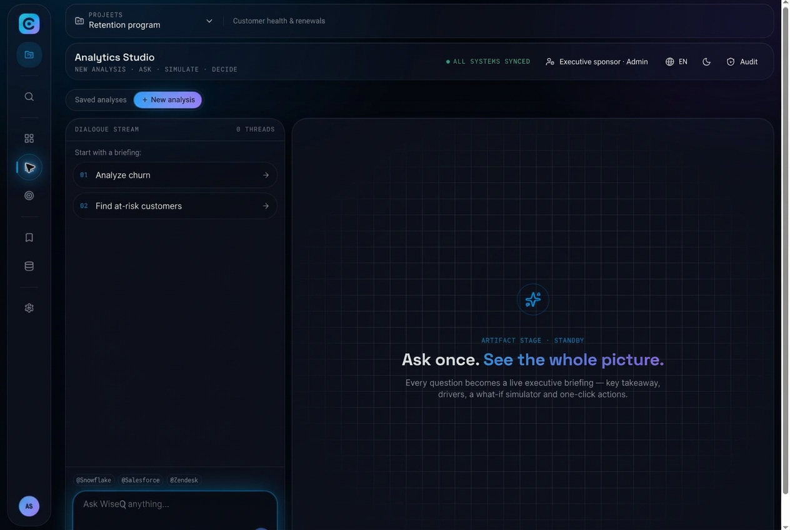Click the Analytics Studio heading

[114, 57]
